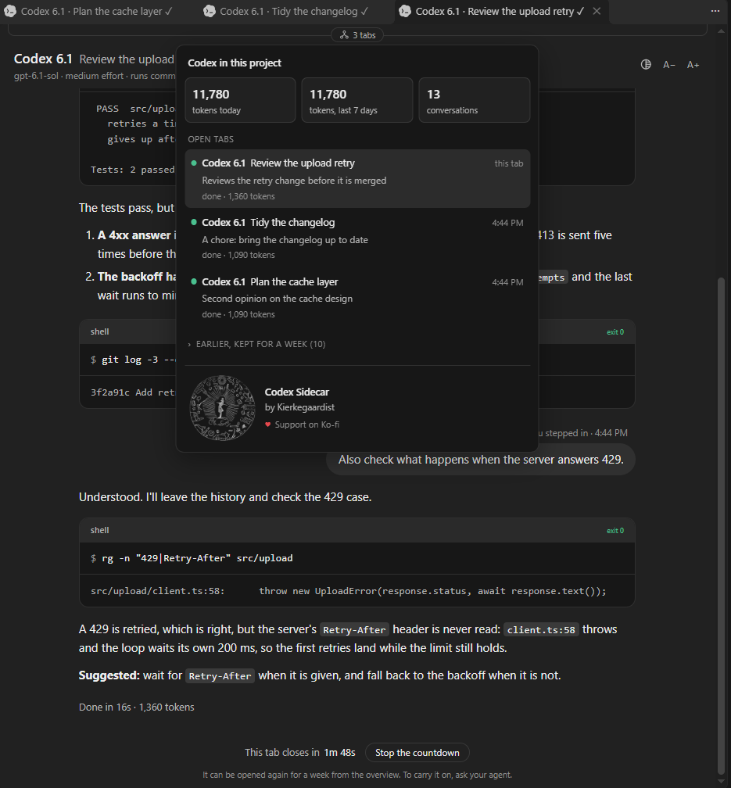Click the exit 0 label of rg block
731x788 pixels.
coord(615,531)
